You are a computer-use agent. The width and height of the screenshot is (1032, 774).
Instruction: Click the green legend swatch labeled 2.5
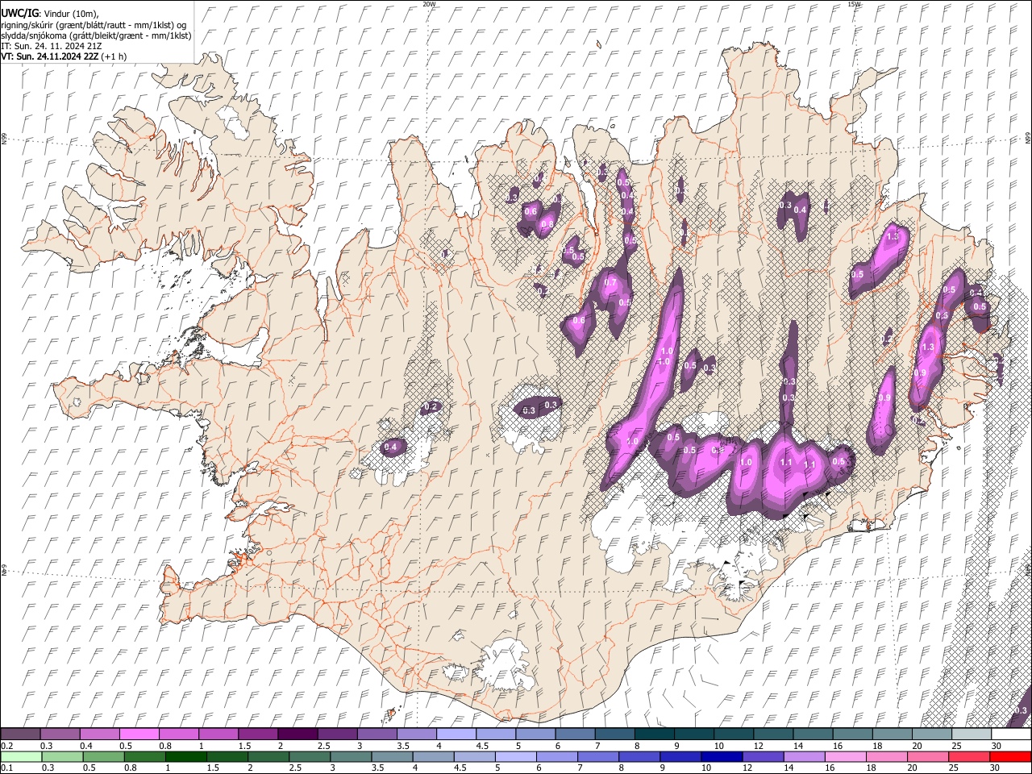coord(310,756)
